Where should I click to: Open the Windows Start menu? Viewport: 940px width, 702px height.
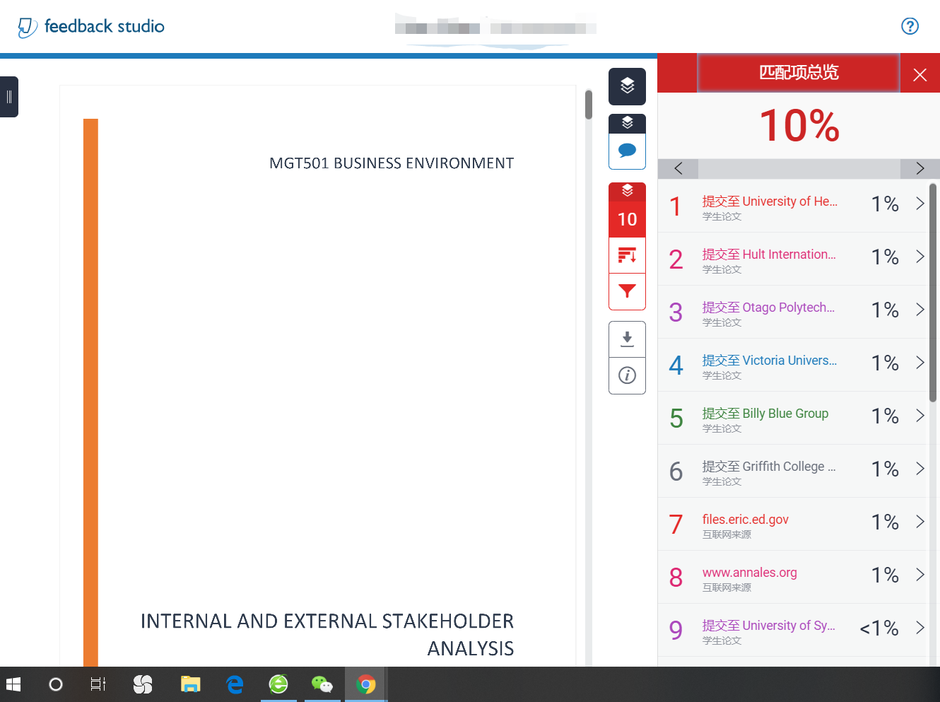coord(13,684)
